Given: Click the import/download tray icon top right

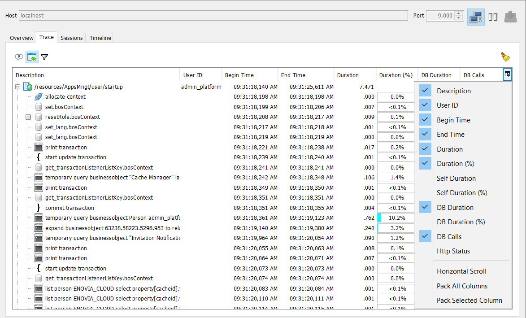Looking at the screenshot, I should point(510,17).
